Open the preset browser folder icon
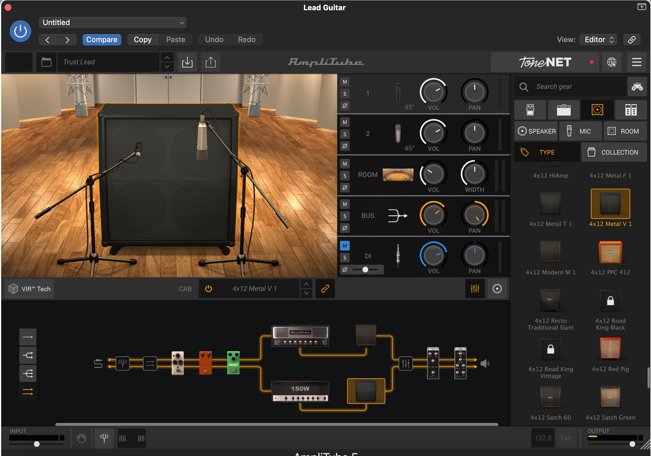 point(46,62)
